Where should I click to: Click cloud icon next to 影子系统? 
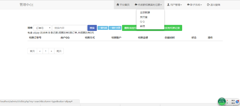point(188,5)
